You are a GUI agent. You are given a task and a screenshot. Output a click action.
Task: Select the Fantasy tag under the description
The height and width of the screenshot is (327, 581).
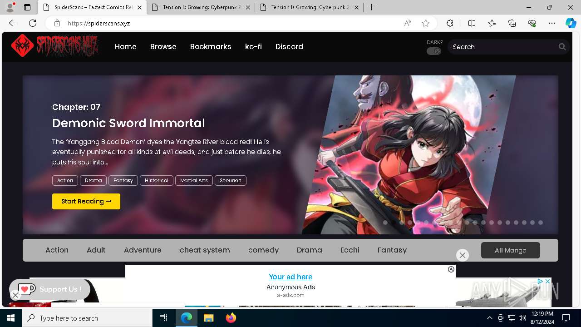123,180
